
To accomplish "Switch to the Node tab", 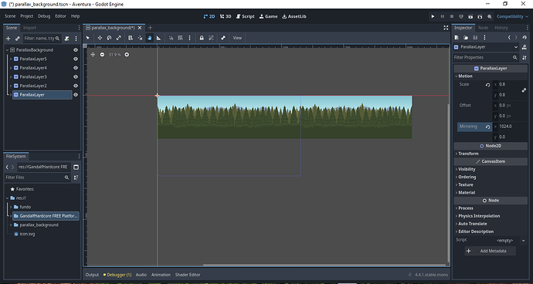I will pos(483,28).
